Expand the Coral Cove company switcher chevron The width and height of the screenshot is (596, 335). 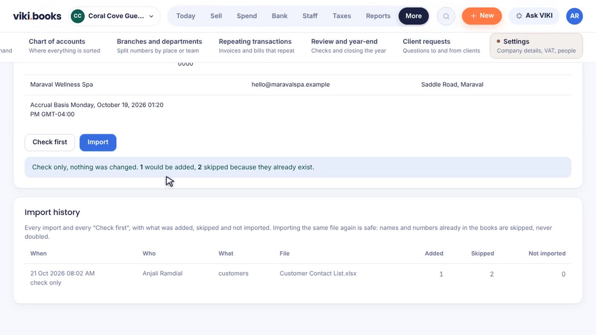151,16
